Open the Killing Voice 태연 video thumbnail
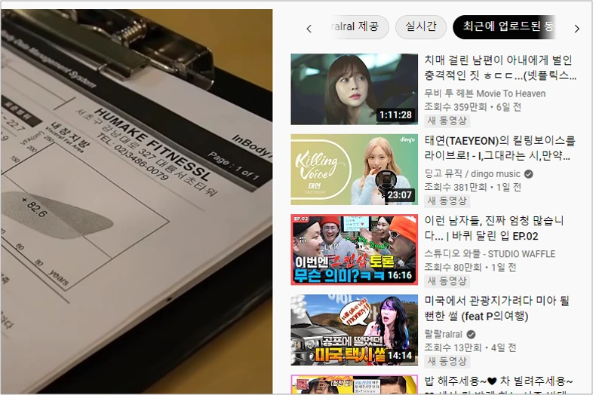The width and height of the screenshot is (593, 395). point(355,170)
